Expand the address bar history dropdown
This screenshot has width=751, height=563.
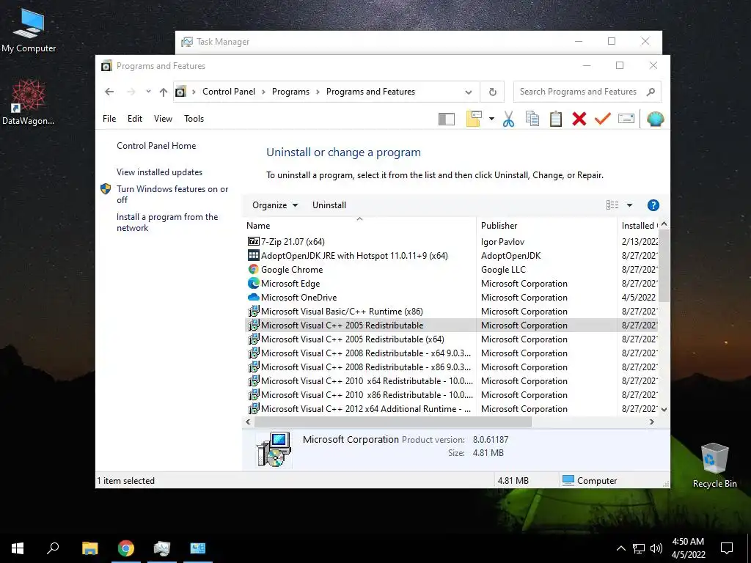(x=469, y=92)
